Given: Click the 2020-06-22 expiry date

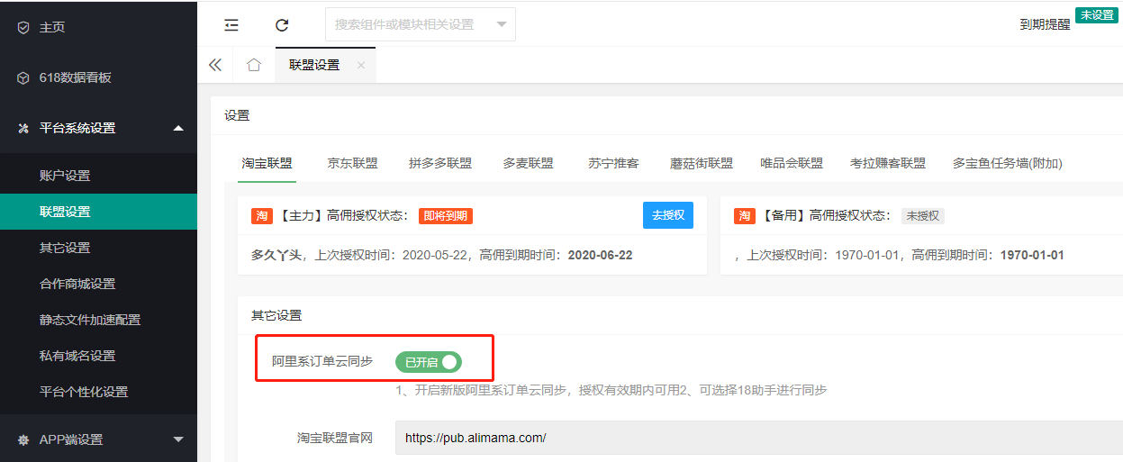Looking at the screenshot, I should coord(600,255).
